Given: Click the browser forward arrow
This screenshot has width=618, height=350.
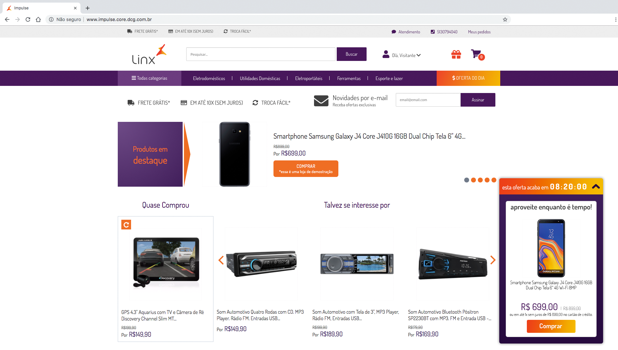Looking at the screenshot, I should 18,19.
